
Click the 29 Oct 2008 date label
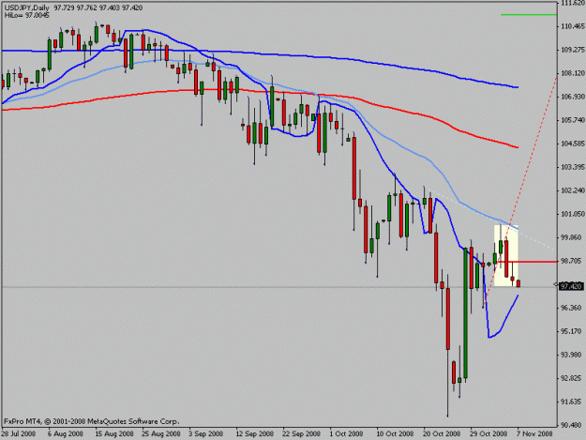pyautogui.click(x=488, y=433)
